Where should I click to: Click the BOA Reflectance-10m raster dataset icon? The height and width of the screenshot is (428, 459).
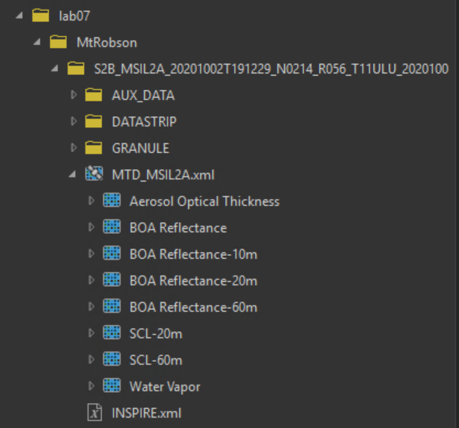point(112,254)
